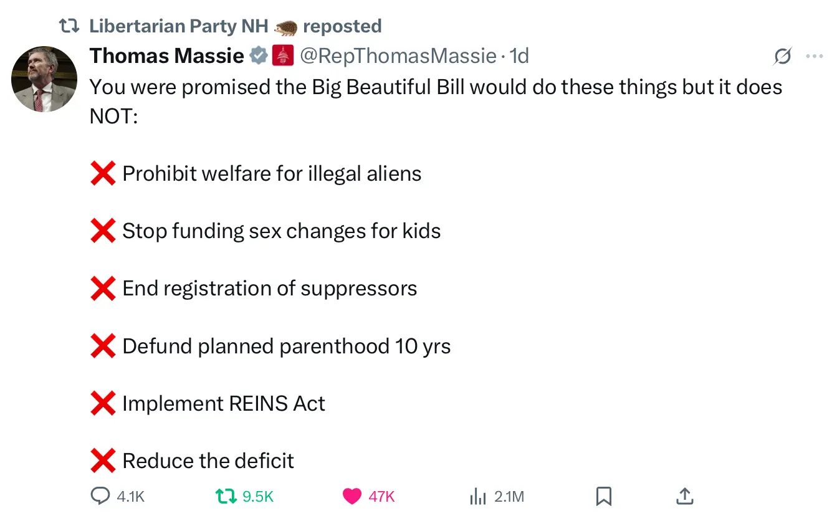Click the repost arrows icon beside Libertarian Party NH
The image size is (837, 526).
(x=68, y=26)
